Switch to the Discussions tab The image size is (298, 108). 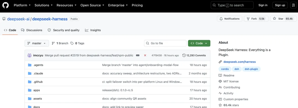(32, 30)
